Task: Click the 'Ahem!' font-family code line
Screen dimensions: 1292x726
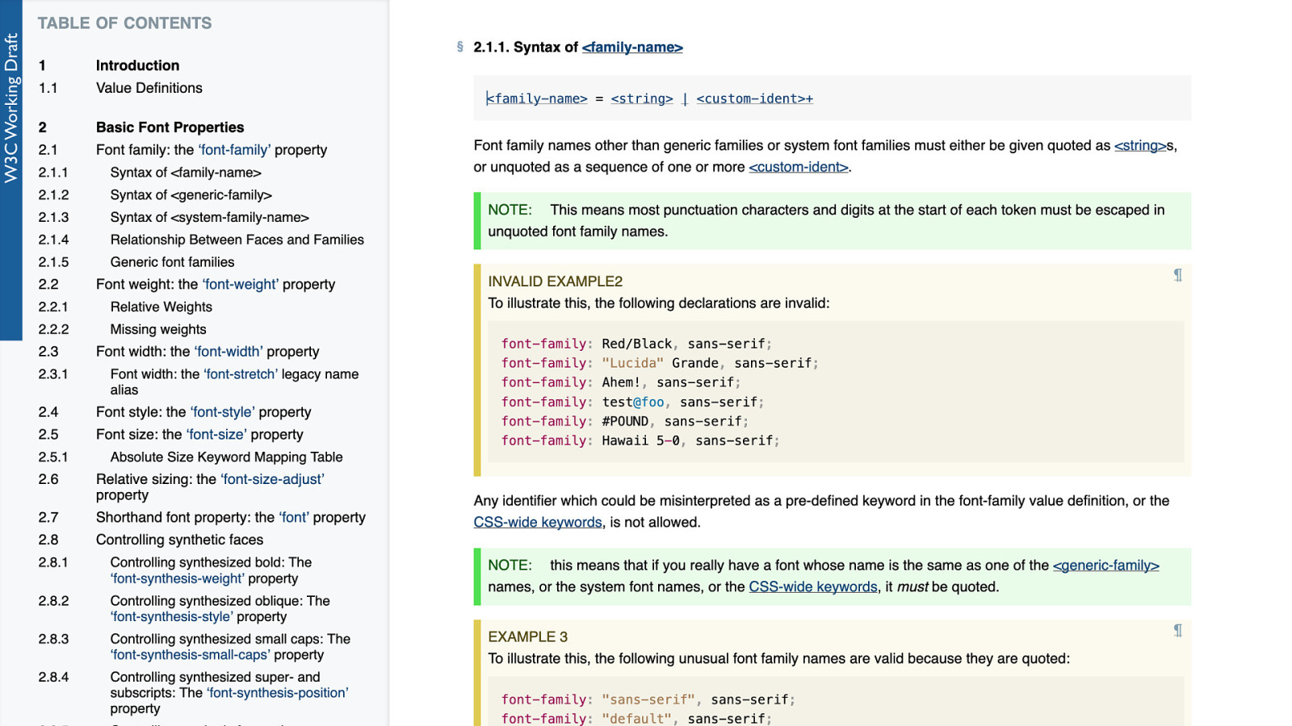Action: tap(622, 382)
